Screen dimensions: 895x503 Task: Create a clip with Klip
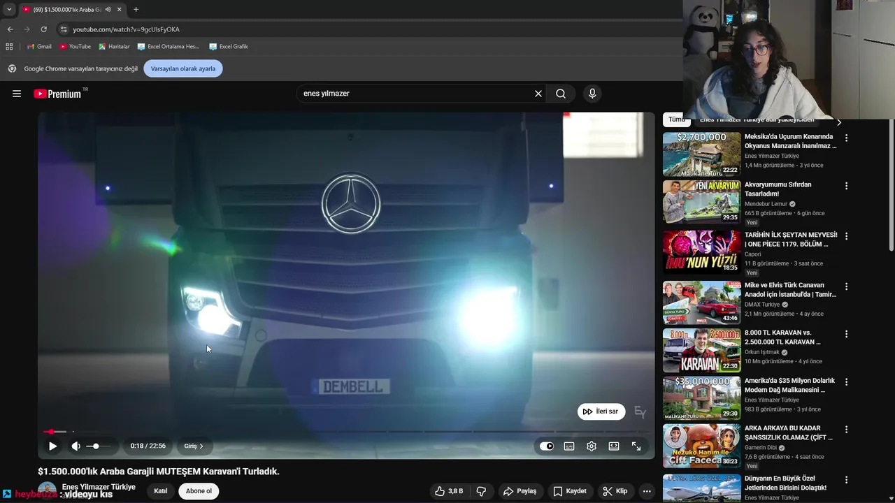tap(615, 491)
